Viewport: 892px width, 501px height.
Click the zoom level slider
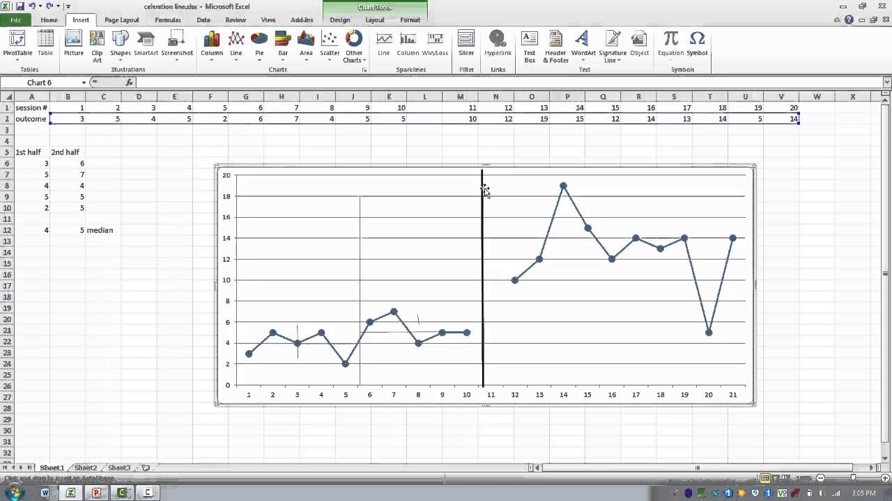(x=854, y=478)
